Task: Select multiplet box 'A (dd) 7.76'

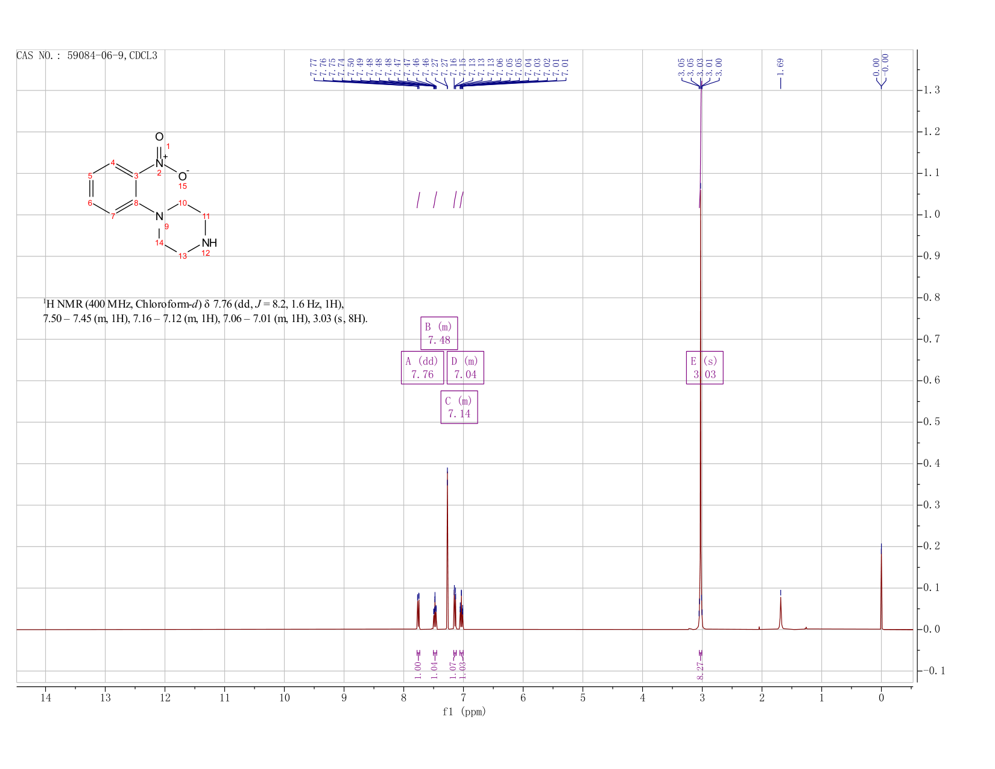Action: 422,367
